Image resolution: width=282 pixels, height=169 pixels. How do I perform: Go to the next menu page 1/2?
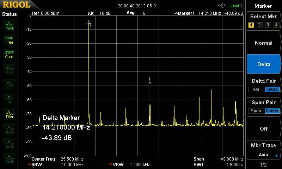click(x=264, y=165)
